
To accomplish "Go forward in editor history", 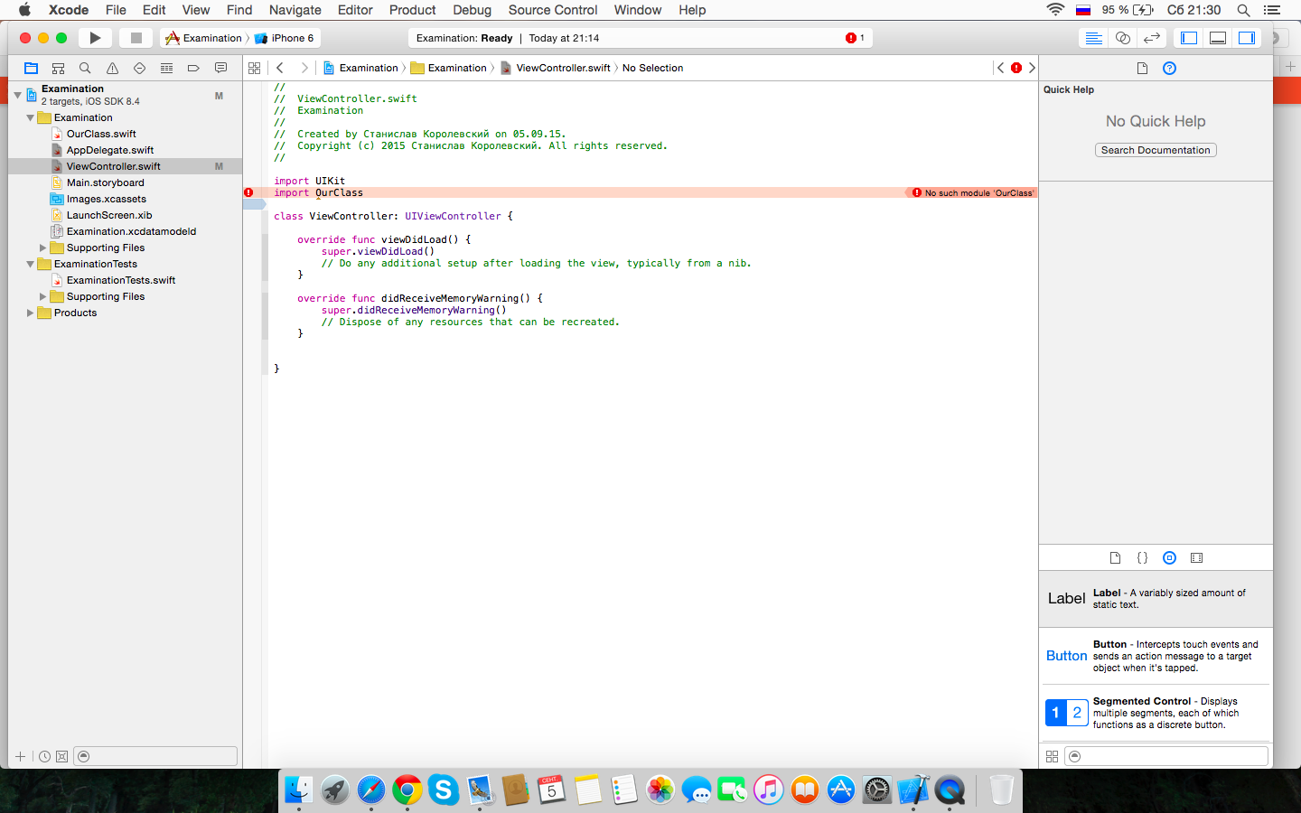I will pos(304,68).
